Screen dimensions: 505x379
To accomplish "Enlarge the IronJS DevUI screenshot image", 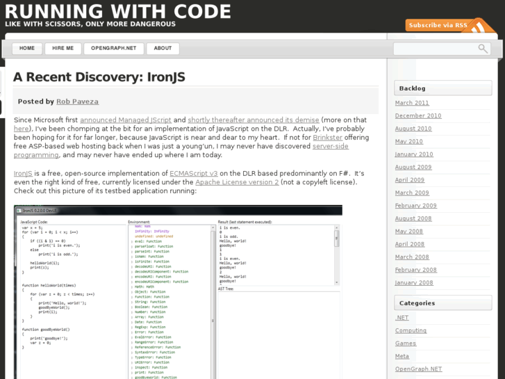I will 178,292.
